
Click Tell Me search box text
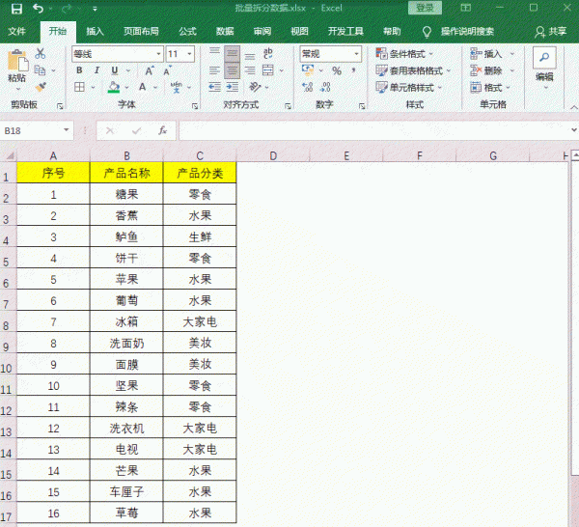[x=467, y=32]
